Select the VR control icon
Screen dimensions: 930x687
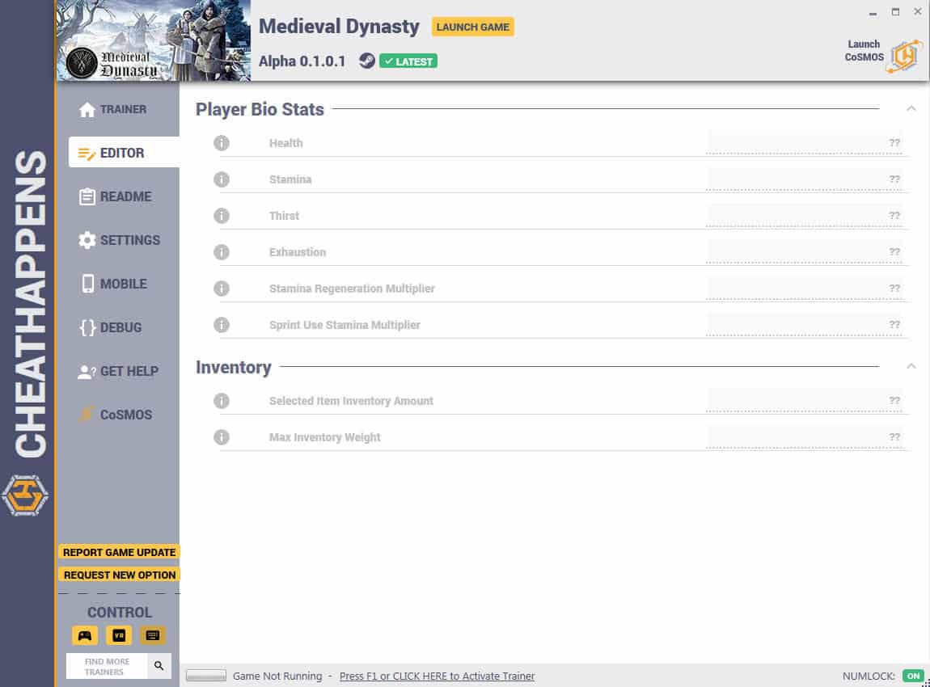pos(119,635)
